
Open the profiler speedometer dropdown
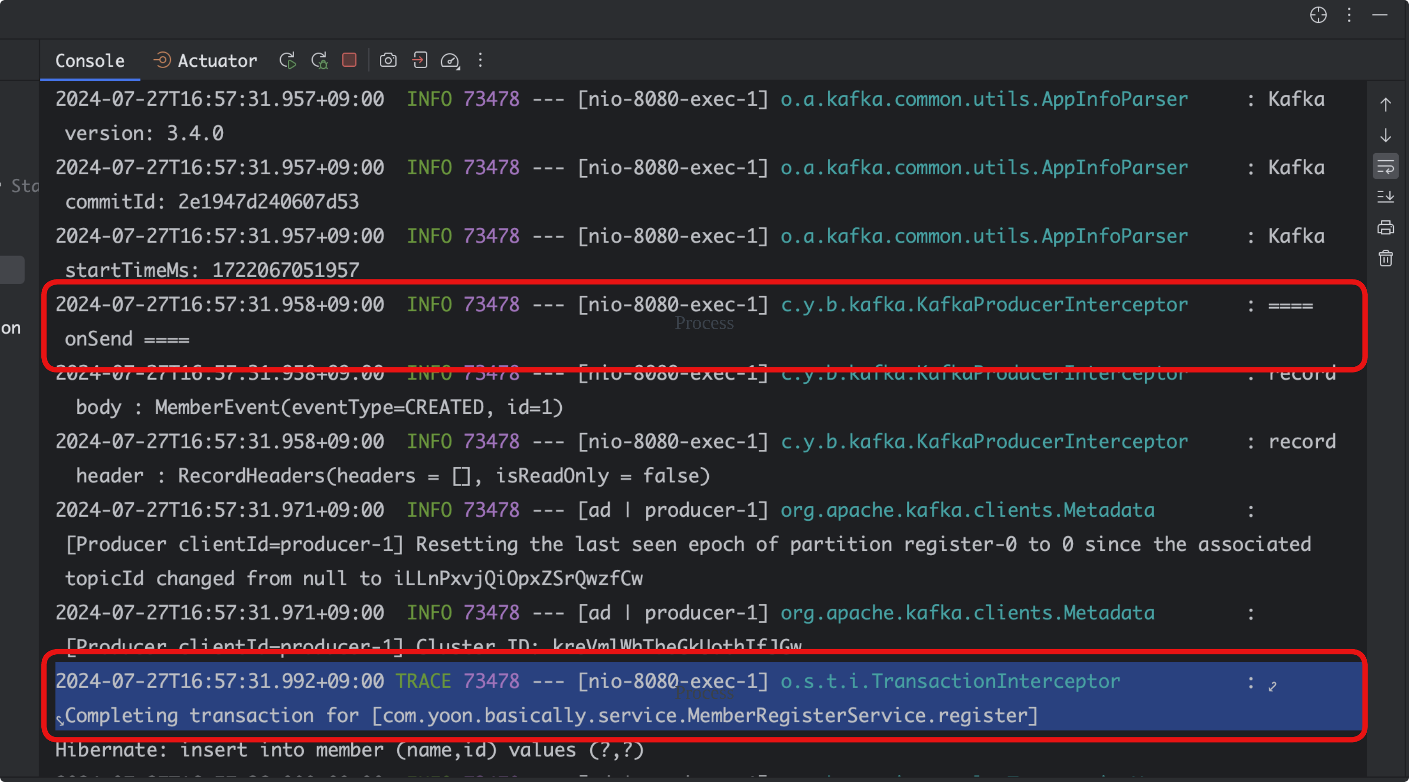point(450,60)
